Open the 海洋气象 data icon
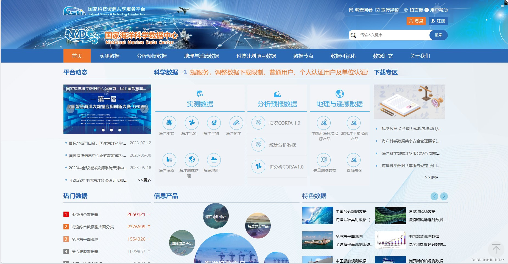The height and width of the screenshot is (264, 508). point(192,123)
